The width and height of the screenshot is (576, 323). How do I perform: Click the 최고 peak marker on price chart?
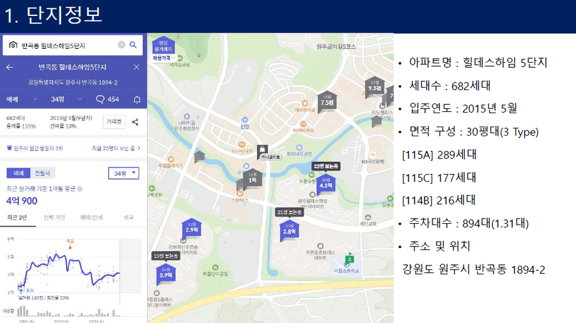[x=70, y=244]
